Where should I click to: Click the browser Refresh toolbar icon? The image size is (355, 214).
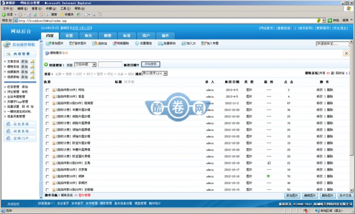(x=35, y=14)
